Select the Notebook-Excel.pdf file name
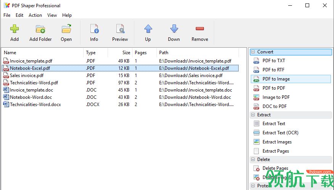 30,68
